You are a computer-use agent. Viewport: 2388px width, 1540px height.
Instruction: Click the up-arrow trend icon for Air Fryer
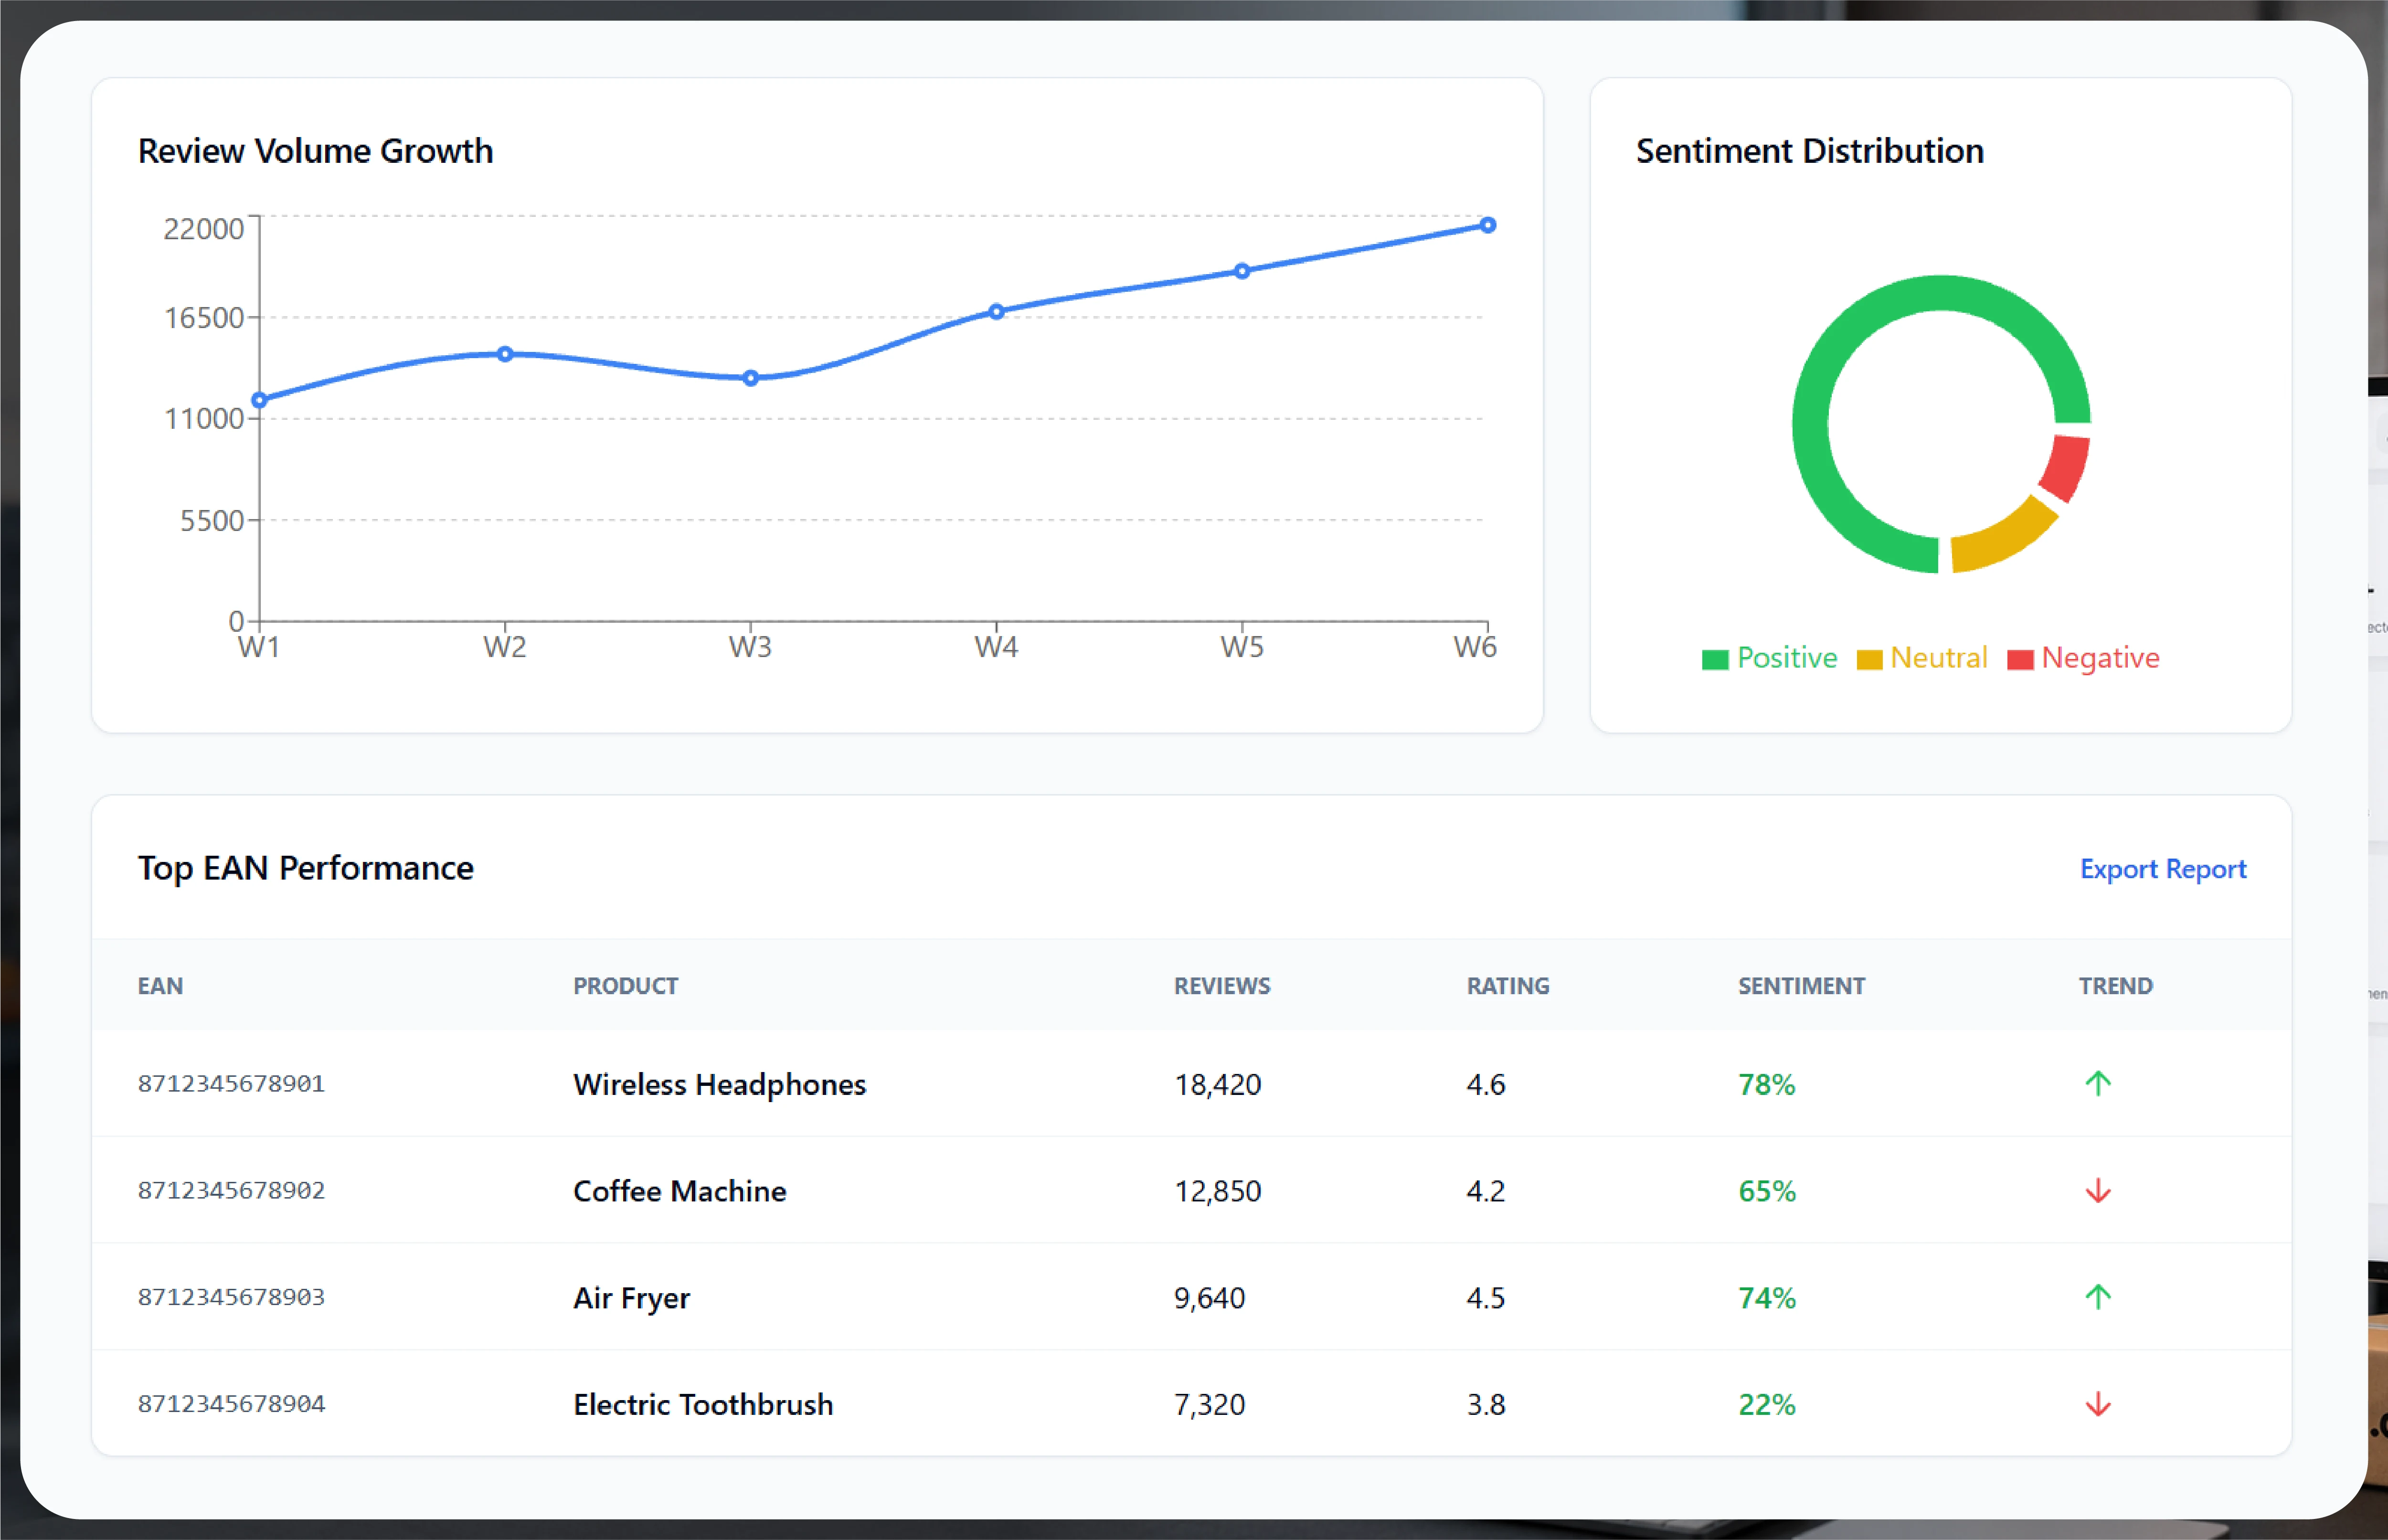[2098, 1297]
